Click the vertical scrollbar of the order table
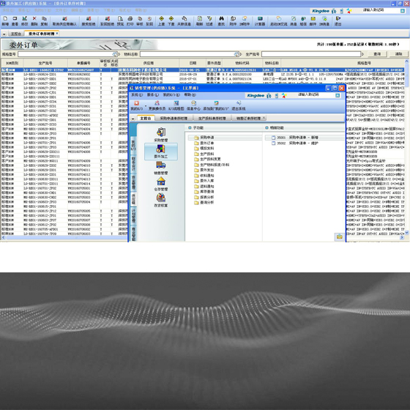The width and height of the screenshot is (410, 410). pos(406,147)
